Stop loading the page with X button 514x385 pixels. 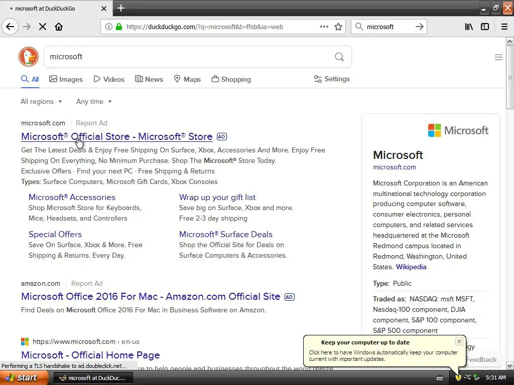point(43,27)
